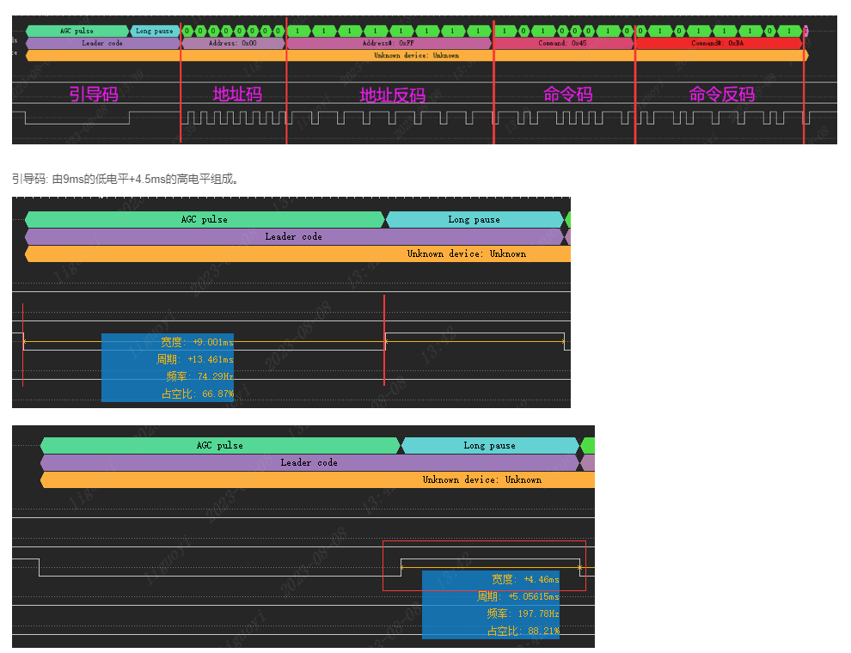Click the 宽度 +9.001ms measurement readout

[x=197, y=342]
